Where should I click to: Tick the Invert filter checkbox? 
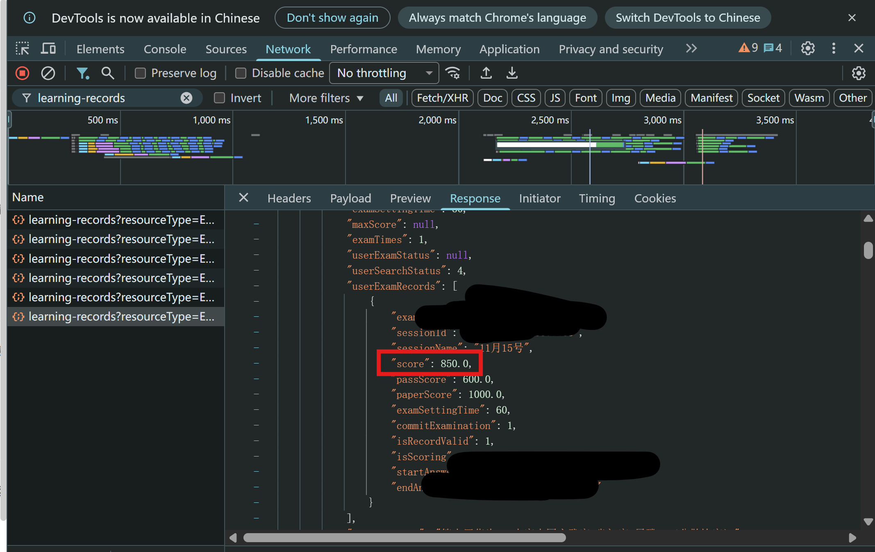point(220,98)
